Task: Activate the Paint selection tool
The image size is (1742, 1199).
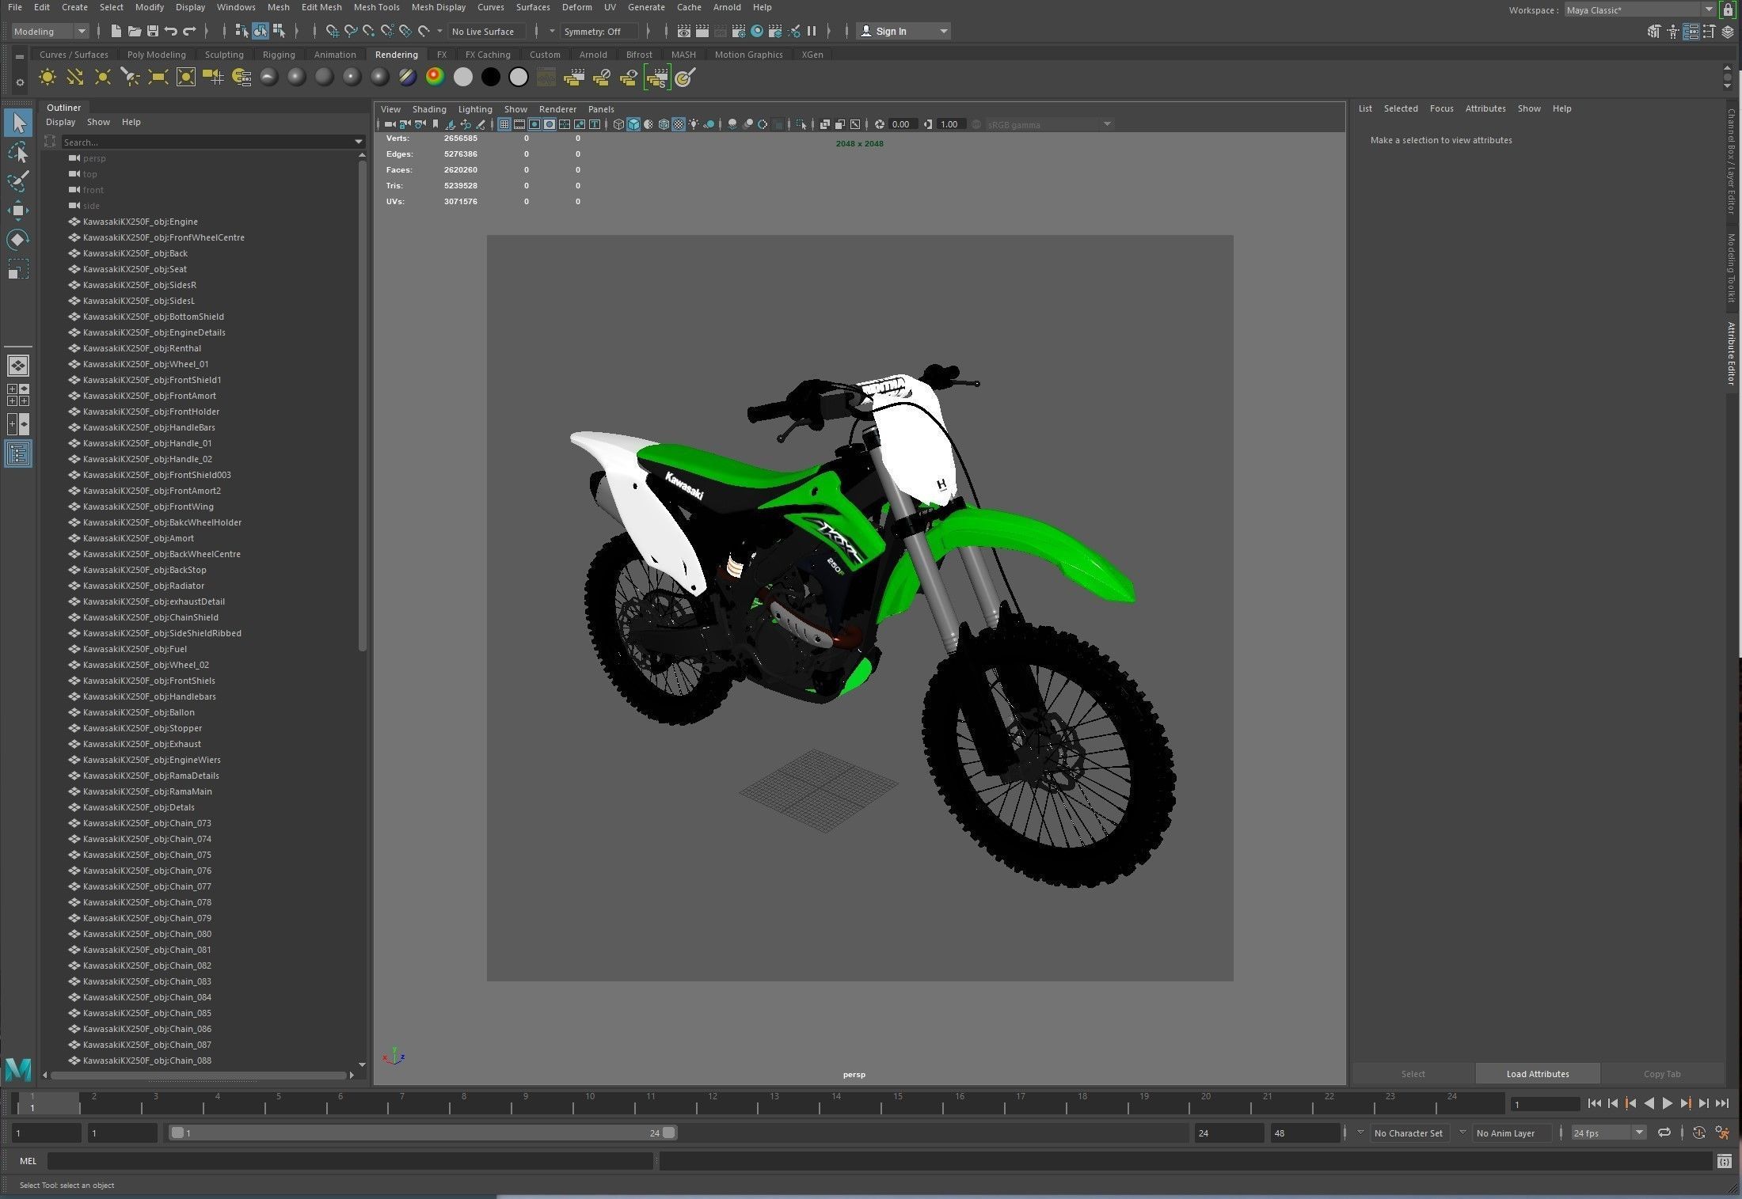Action: click(18, 180)
